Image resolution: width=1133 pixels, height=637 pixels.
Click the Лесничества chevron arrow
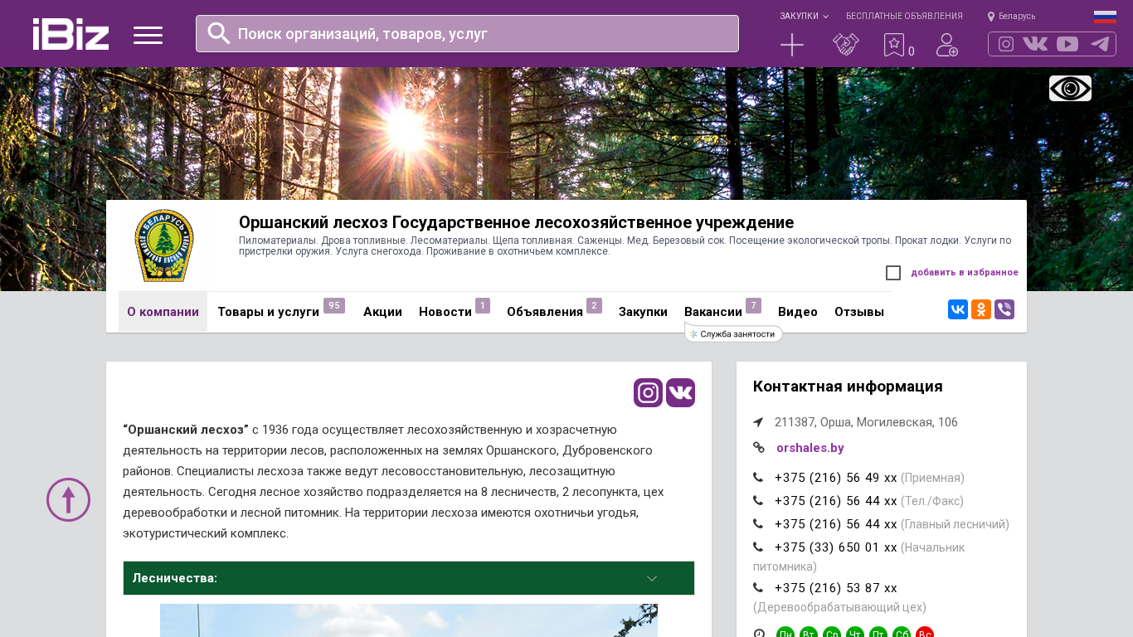(x=652, y=578)
